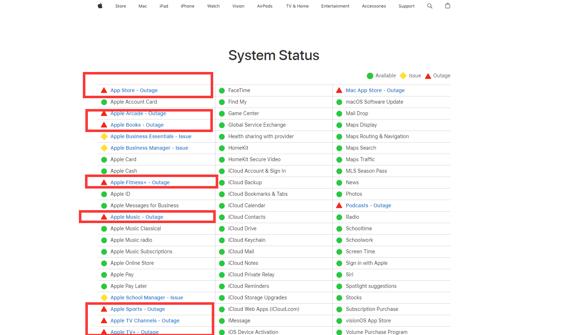
Task: Open the iPhone menu
Action: point(188,6)
